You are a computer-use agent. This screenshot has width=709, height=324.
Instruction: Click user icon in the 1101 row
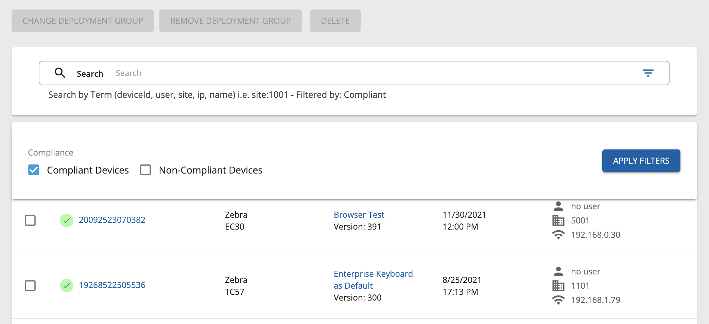[558, 271]
